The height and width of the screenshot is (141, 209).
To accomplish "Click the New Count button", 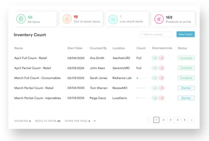I will (186, 34).
